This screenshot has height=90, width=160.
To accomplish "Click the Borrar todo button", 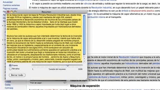I will (x=17, y=75).
